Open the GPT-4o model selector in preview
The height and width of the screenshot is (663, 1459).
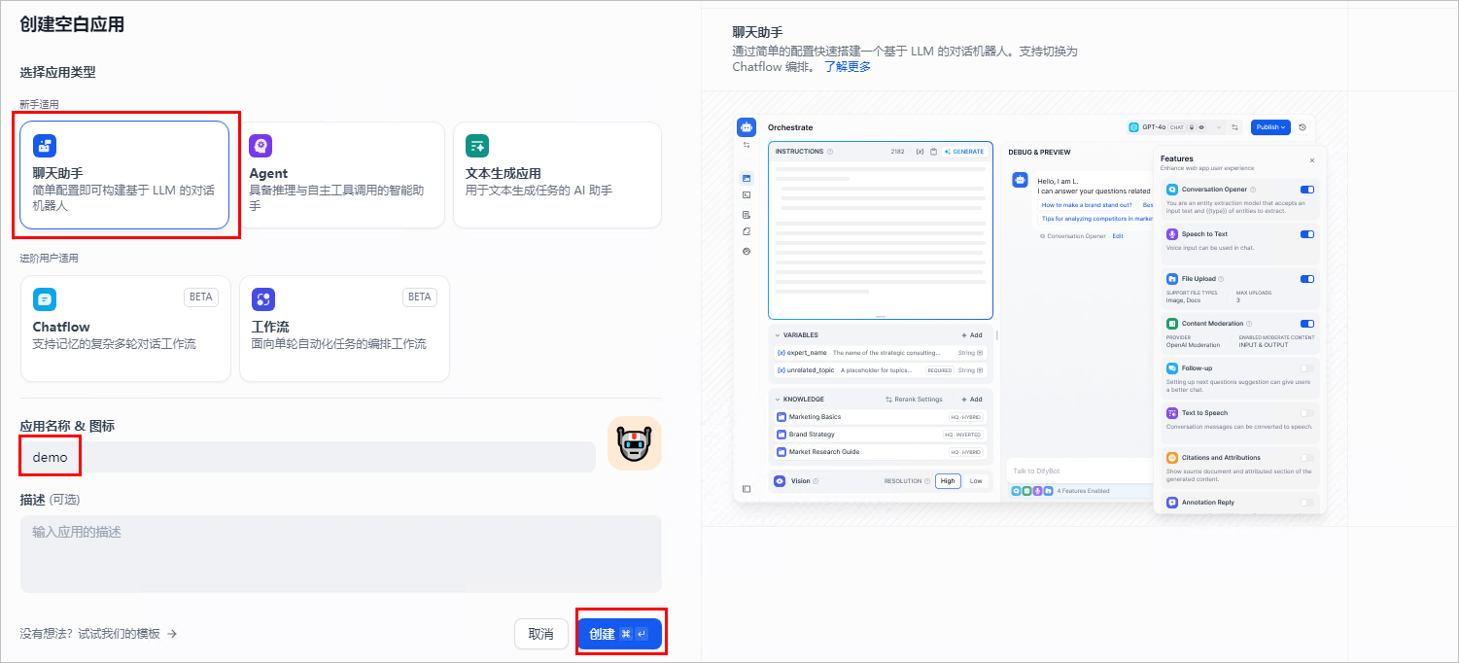pos(1174,127)
